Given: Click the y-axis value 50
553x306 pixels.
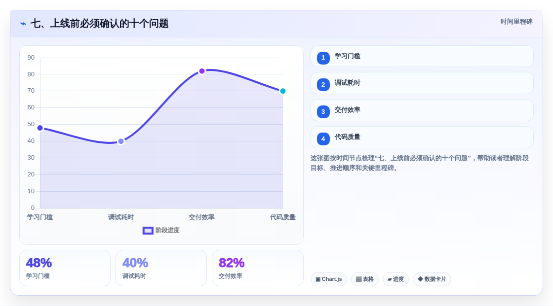Looking at the screenshot, I should tap(31, 124).
